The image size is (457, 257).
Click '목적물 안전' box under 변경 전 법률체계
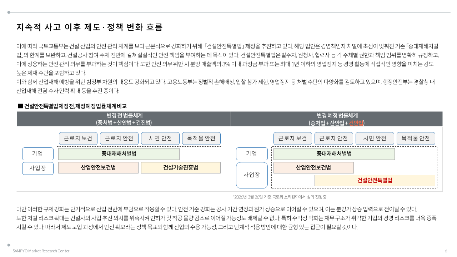pyautogui.click(x=201, y=138)
